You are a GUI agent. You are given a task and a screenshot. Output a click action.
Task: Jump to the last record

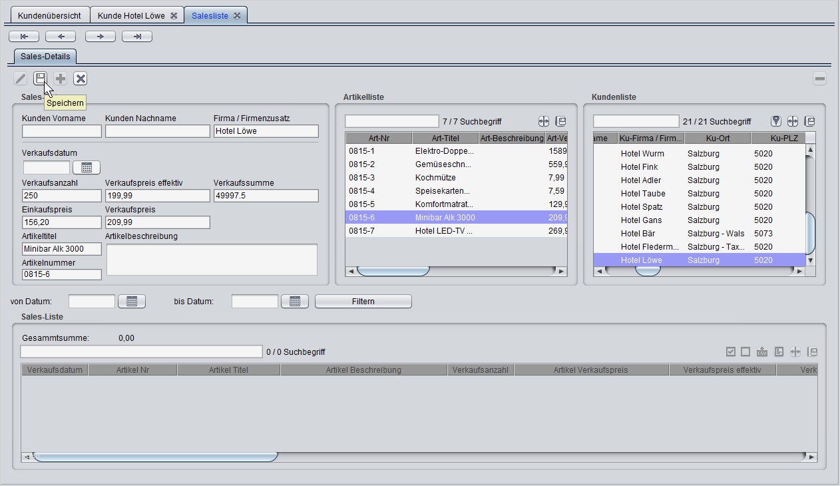click(137, 37)
